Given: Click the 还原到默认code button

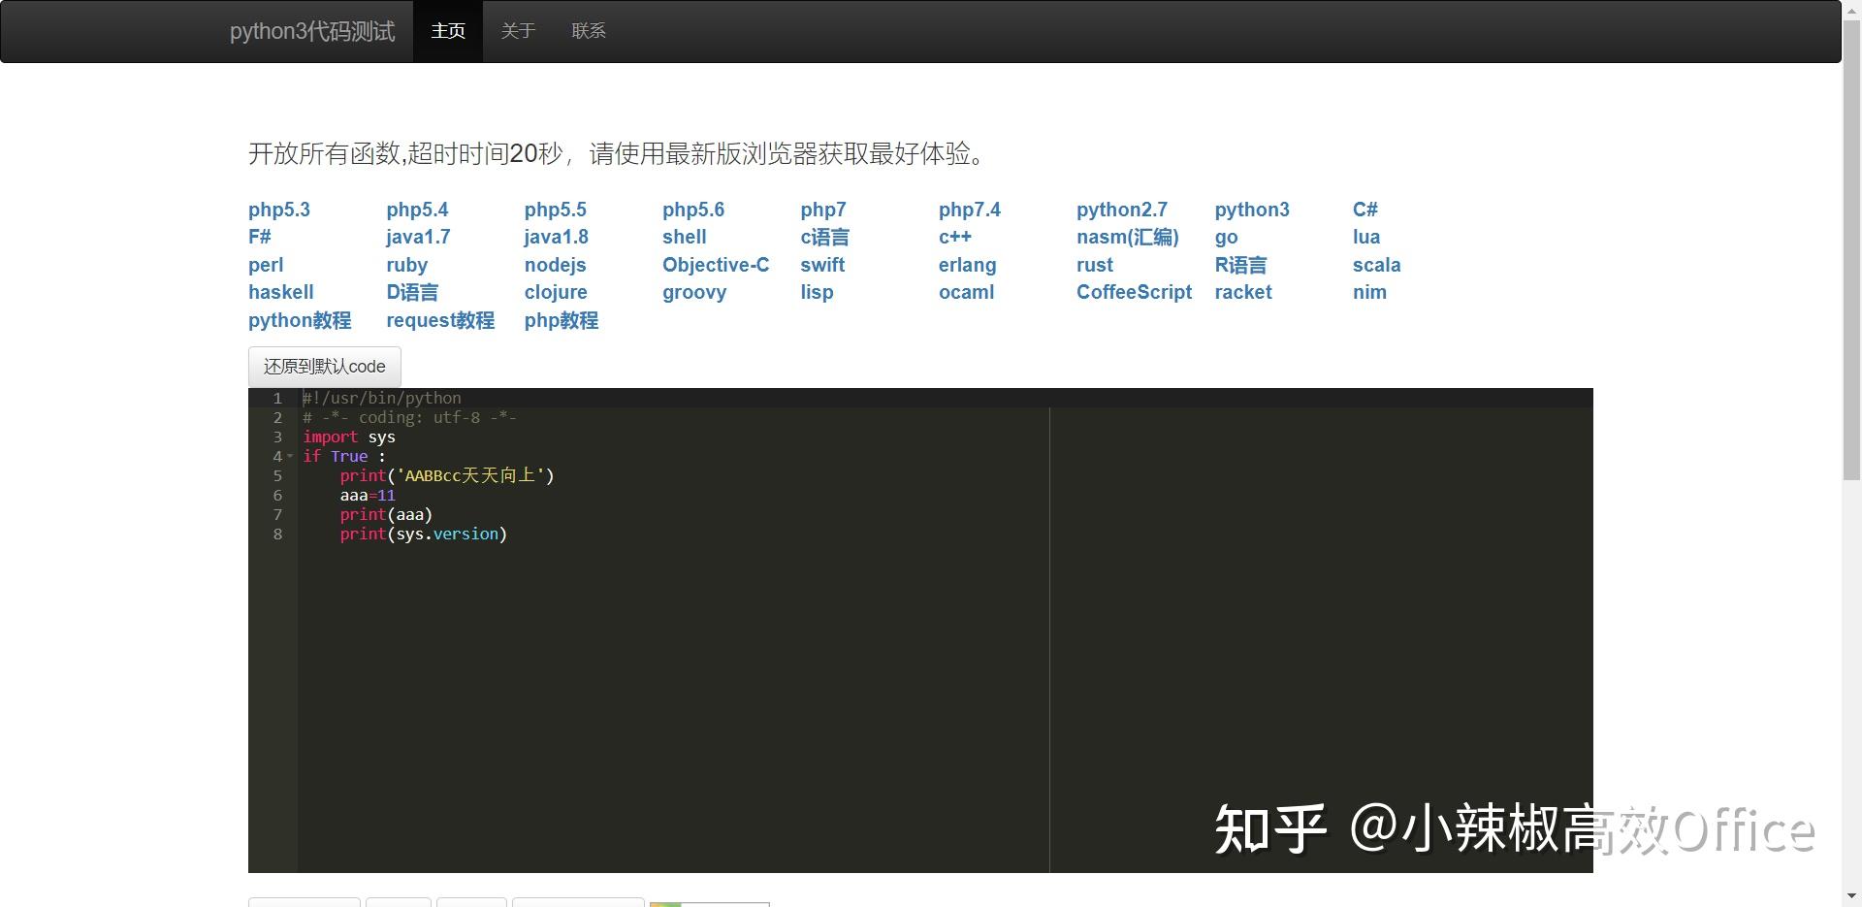Looking at the screenshot, I should [323, 367].
